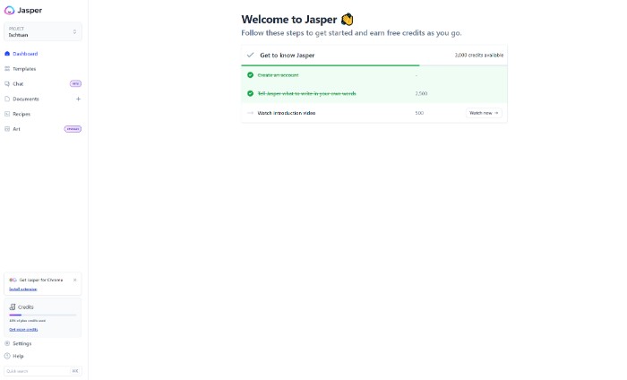The image size is (627, 380).
Task: Click the Install extension link
Action: (22, 289)
